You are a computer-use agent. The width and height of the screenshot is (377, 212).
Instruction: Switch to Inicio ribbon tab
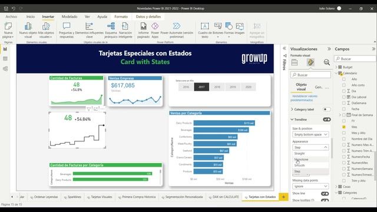coord(31,16)
